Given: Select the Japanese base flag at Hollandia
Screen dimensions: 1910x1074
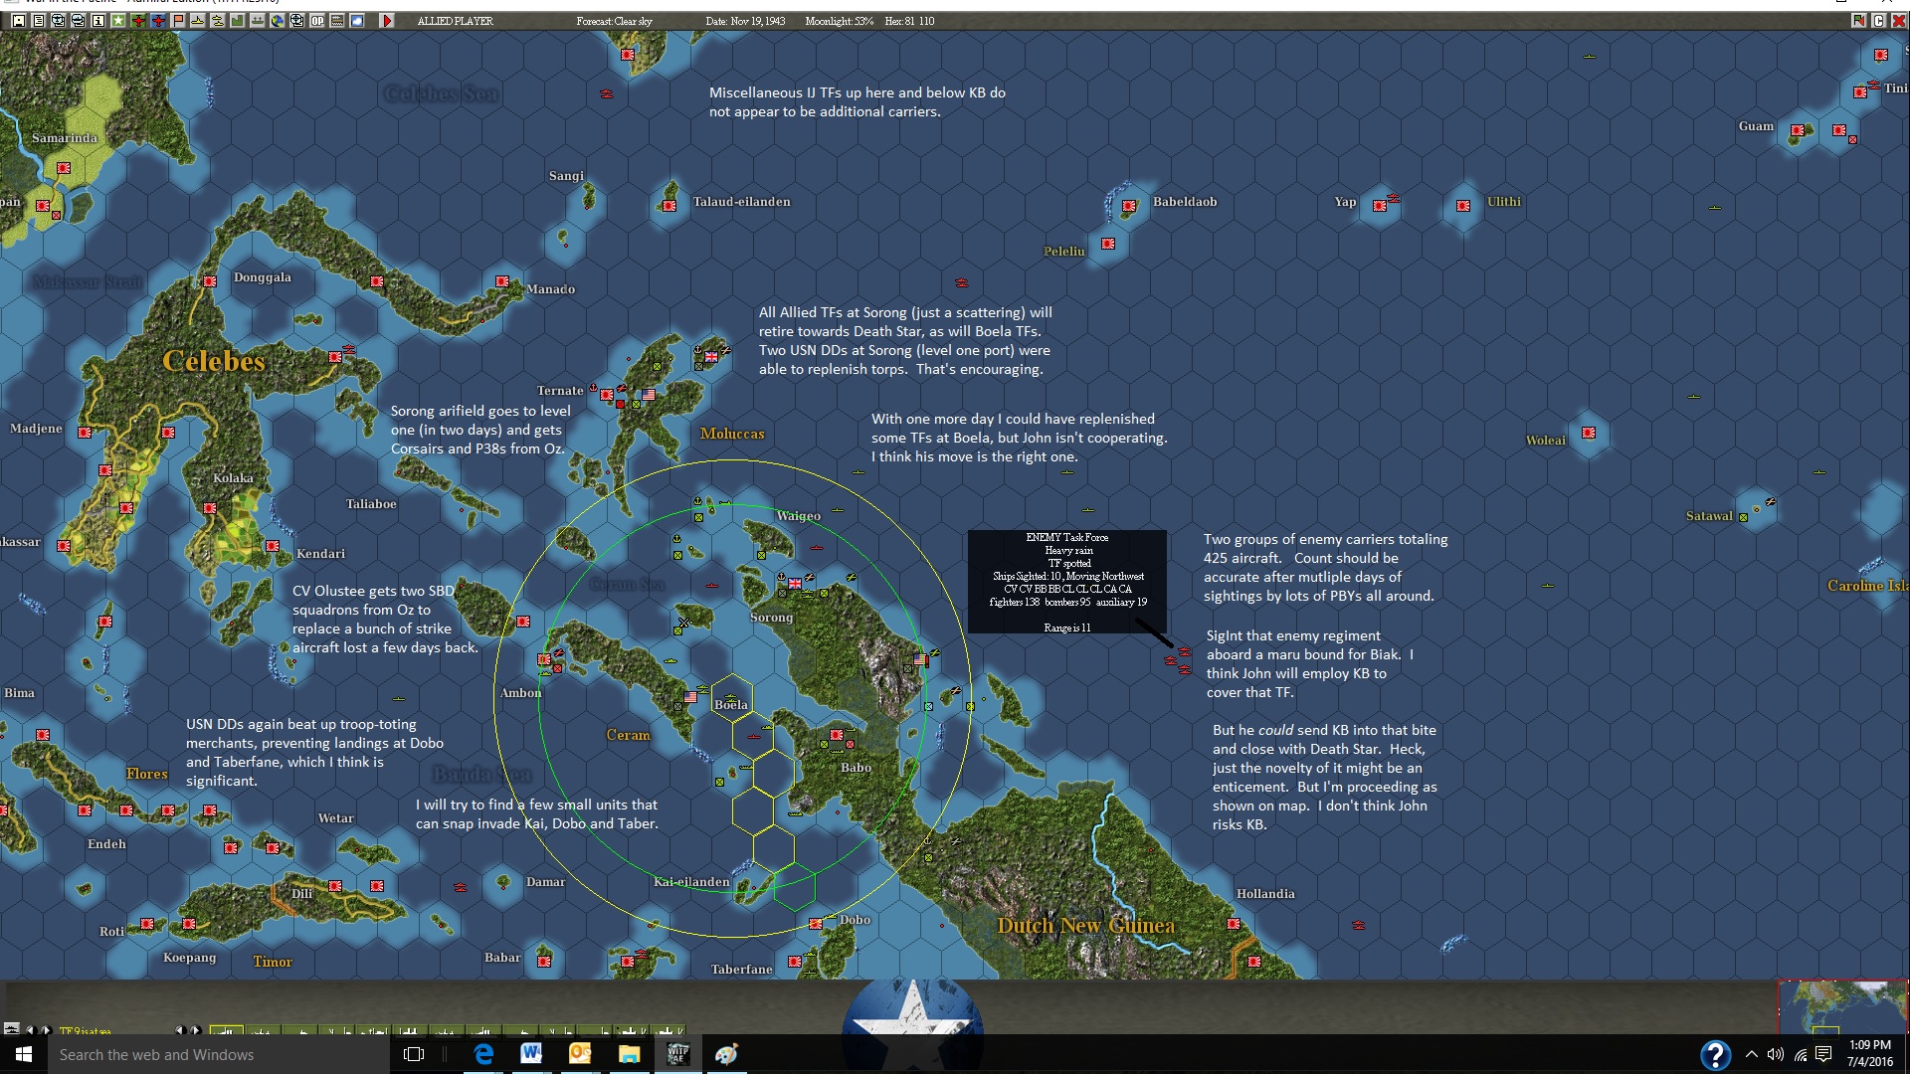Looking at the screenshot, I should 1234,924.
